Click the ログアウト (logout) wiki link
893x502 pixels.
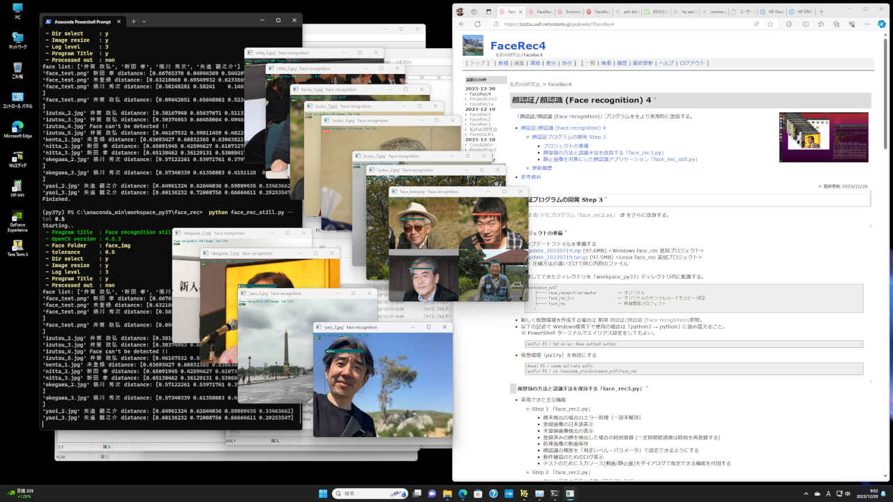coord(692,63)
